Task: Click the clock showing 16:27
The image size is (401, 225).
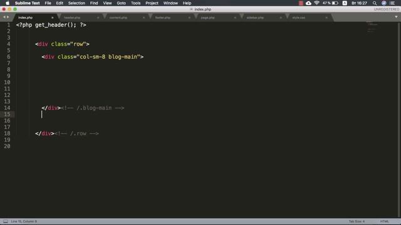Action: pyautogui.click(x=359, y=3)
